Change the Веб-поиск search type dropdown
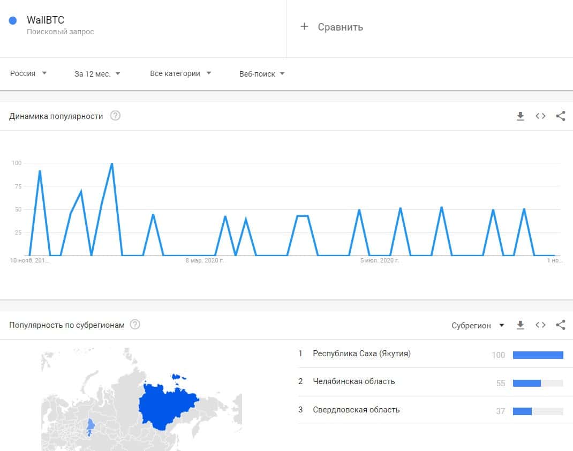 click(261, 74)
